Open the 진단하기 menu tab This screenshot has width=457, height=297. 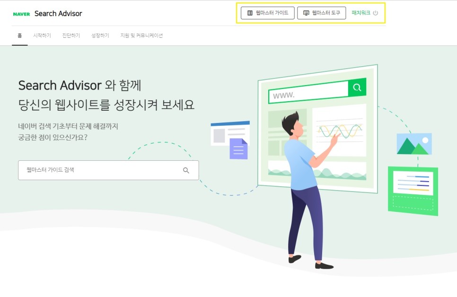pyautogui.click(x=71, y=35)
